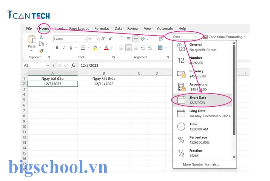
Task: Decrease font size with smaller A
Action: tap(111, 39)
